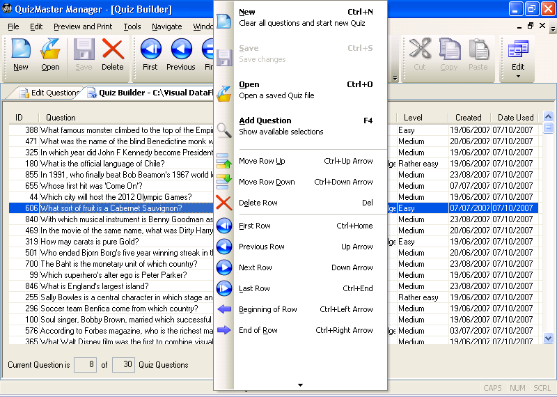Select Beginning of Row menu item
This screenshot has width=557, height=397.
click(306, 309)
